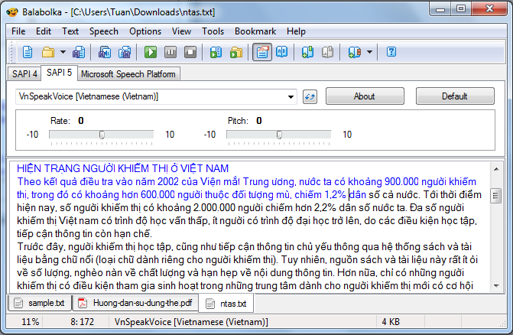This screenshot has height=335, width=513.
Task: Click the Rate slider thumb
Action: 102,135
